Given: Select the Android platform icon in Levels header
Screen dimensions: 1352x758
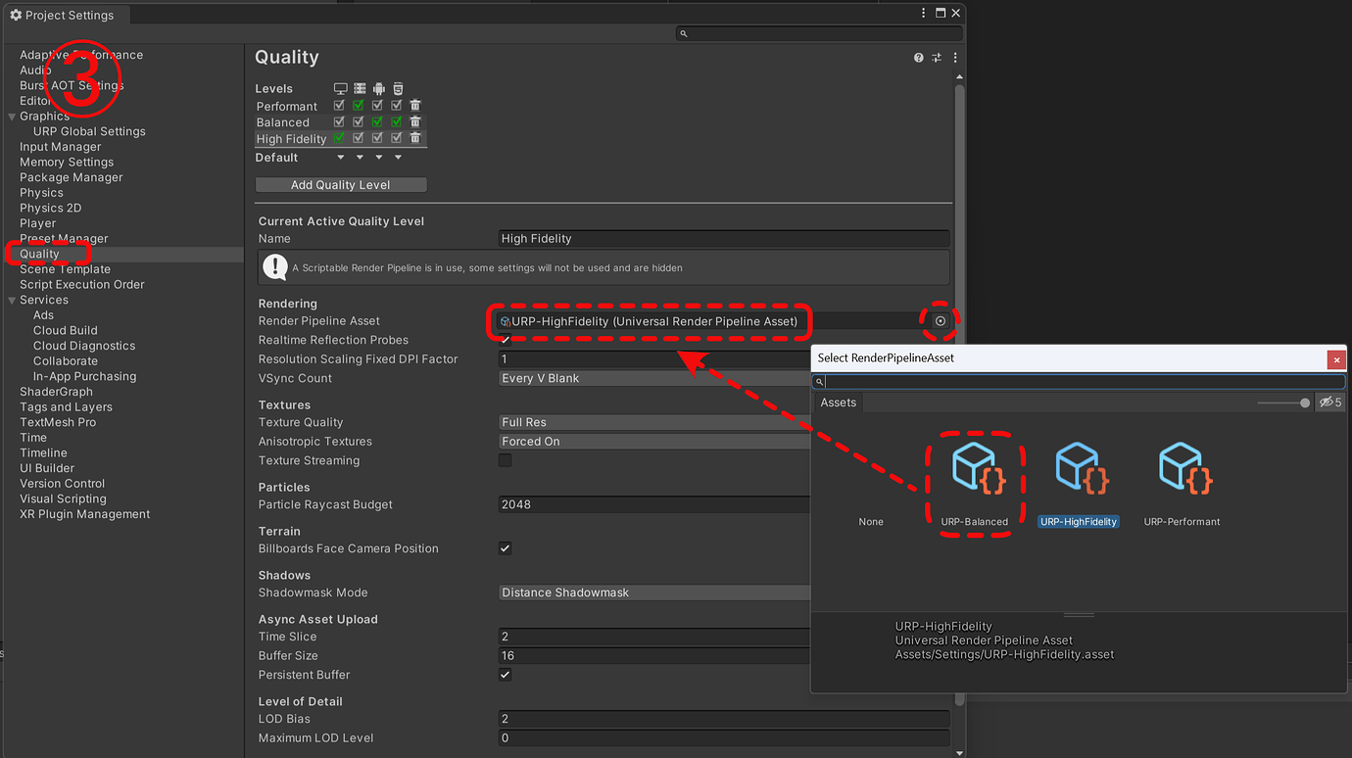Looking at the screenshot, I should point(378,88).
